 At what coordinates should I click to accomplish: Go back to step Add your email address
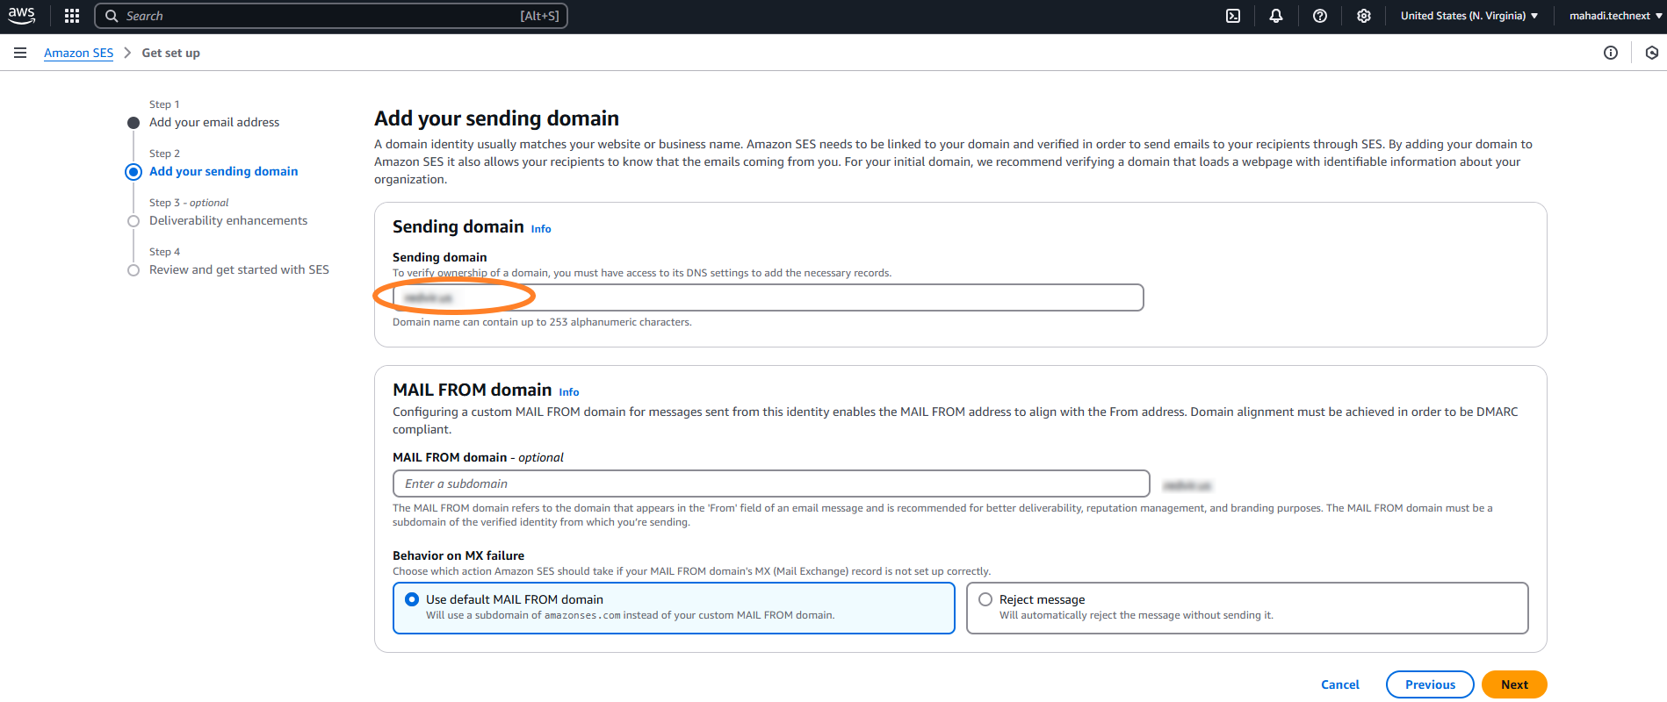[213, 122]
